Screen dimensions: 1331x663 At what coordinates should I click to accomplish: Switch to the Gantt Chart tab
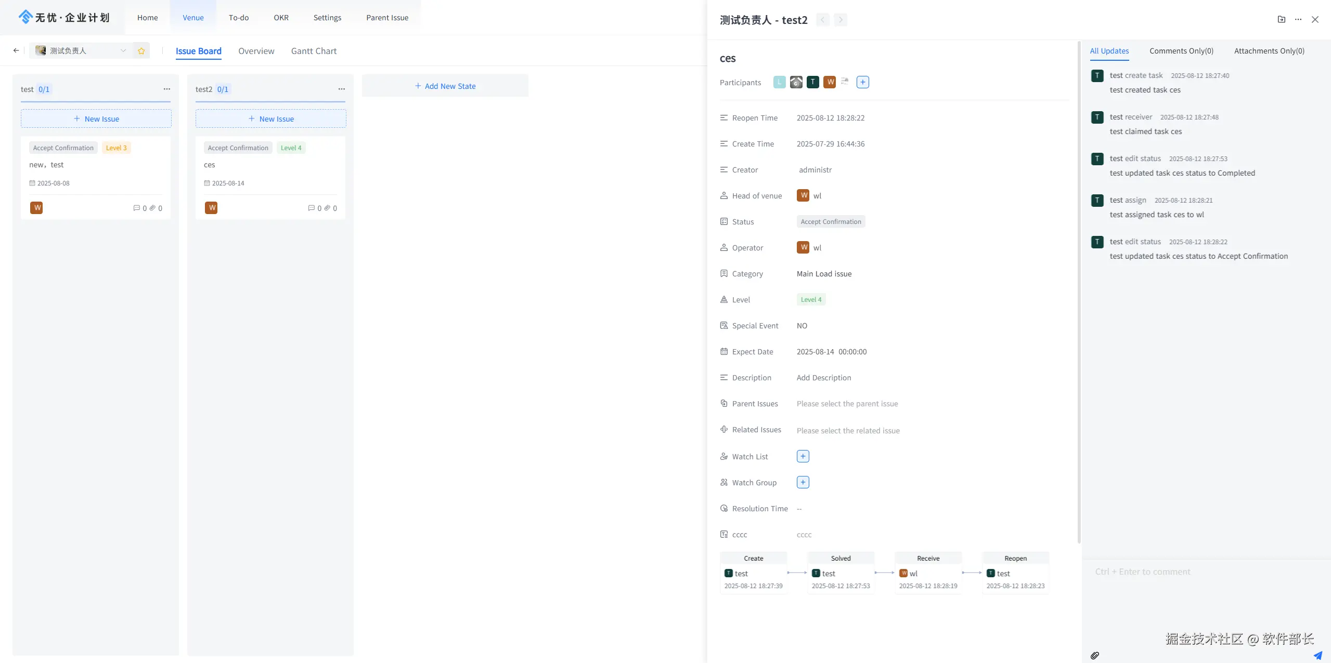314,51
